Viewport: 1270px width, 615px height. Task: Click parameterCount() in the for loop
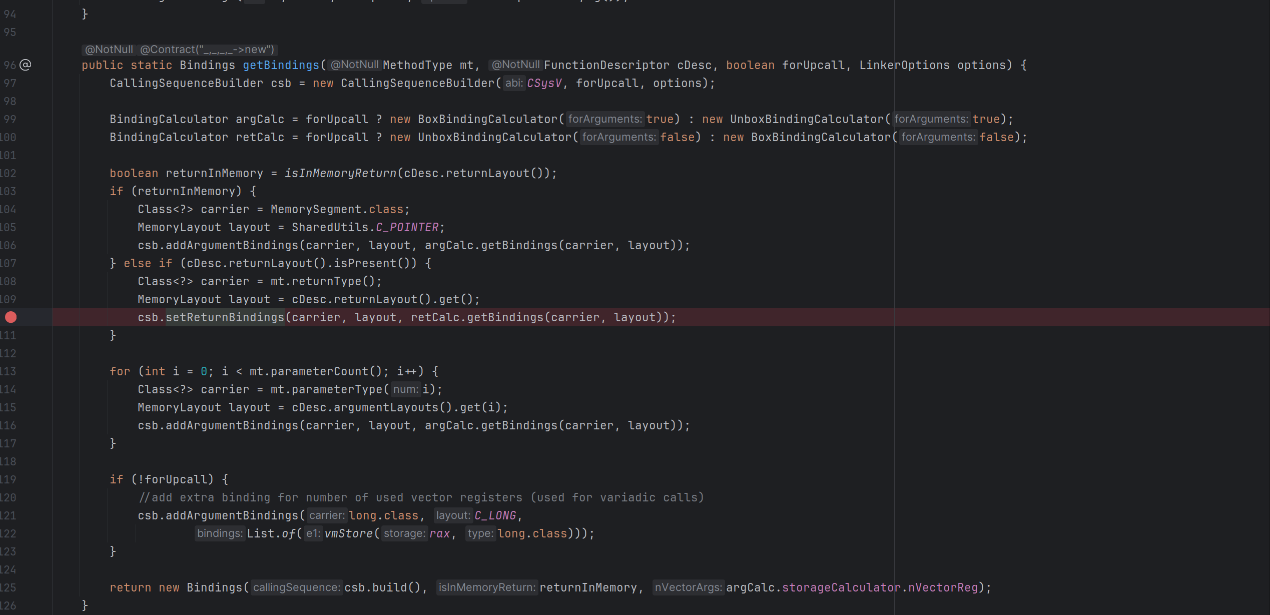(x=326, y=371)
